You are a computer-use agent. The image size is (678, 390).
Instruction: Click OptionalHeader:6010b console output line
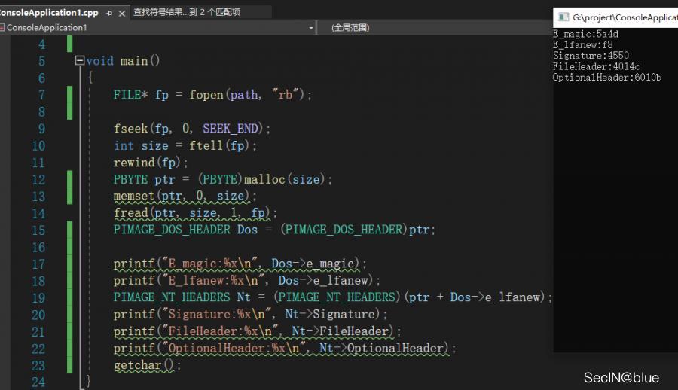[606, 77]
